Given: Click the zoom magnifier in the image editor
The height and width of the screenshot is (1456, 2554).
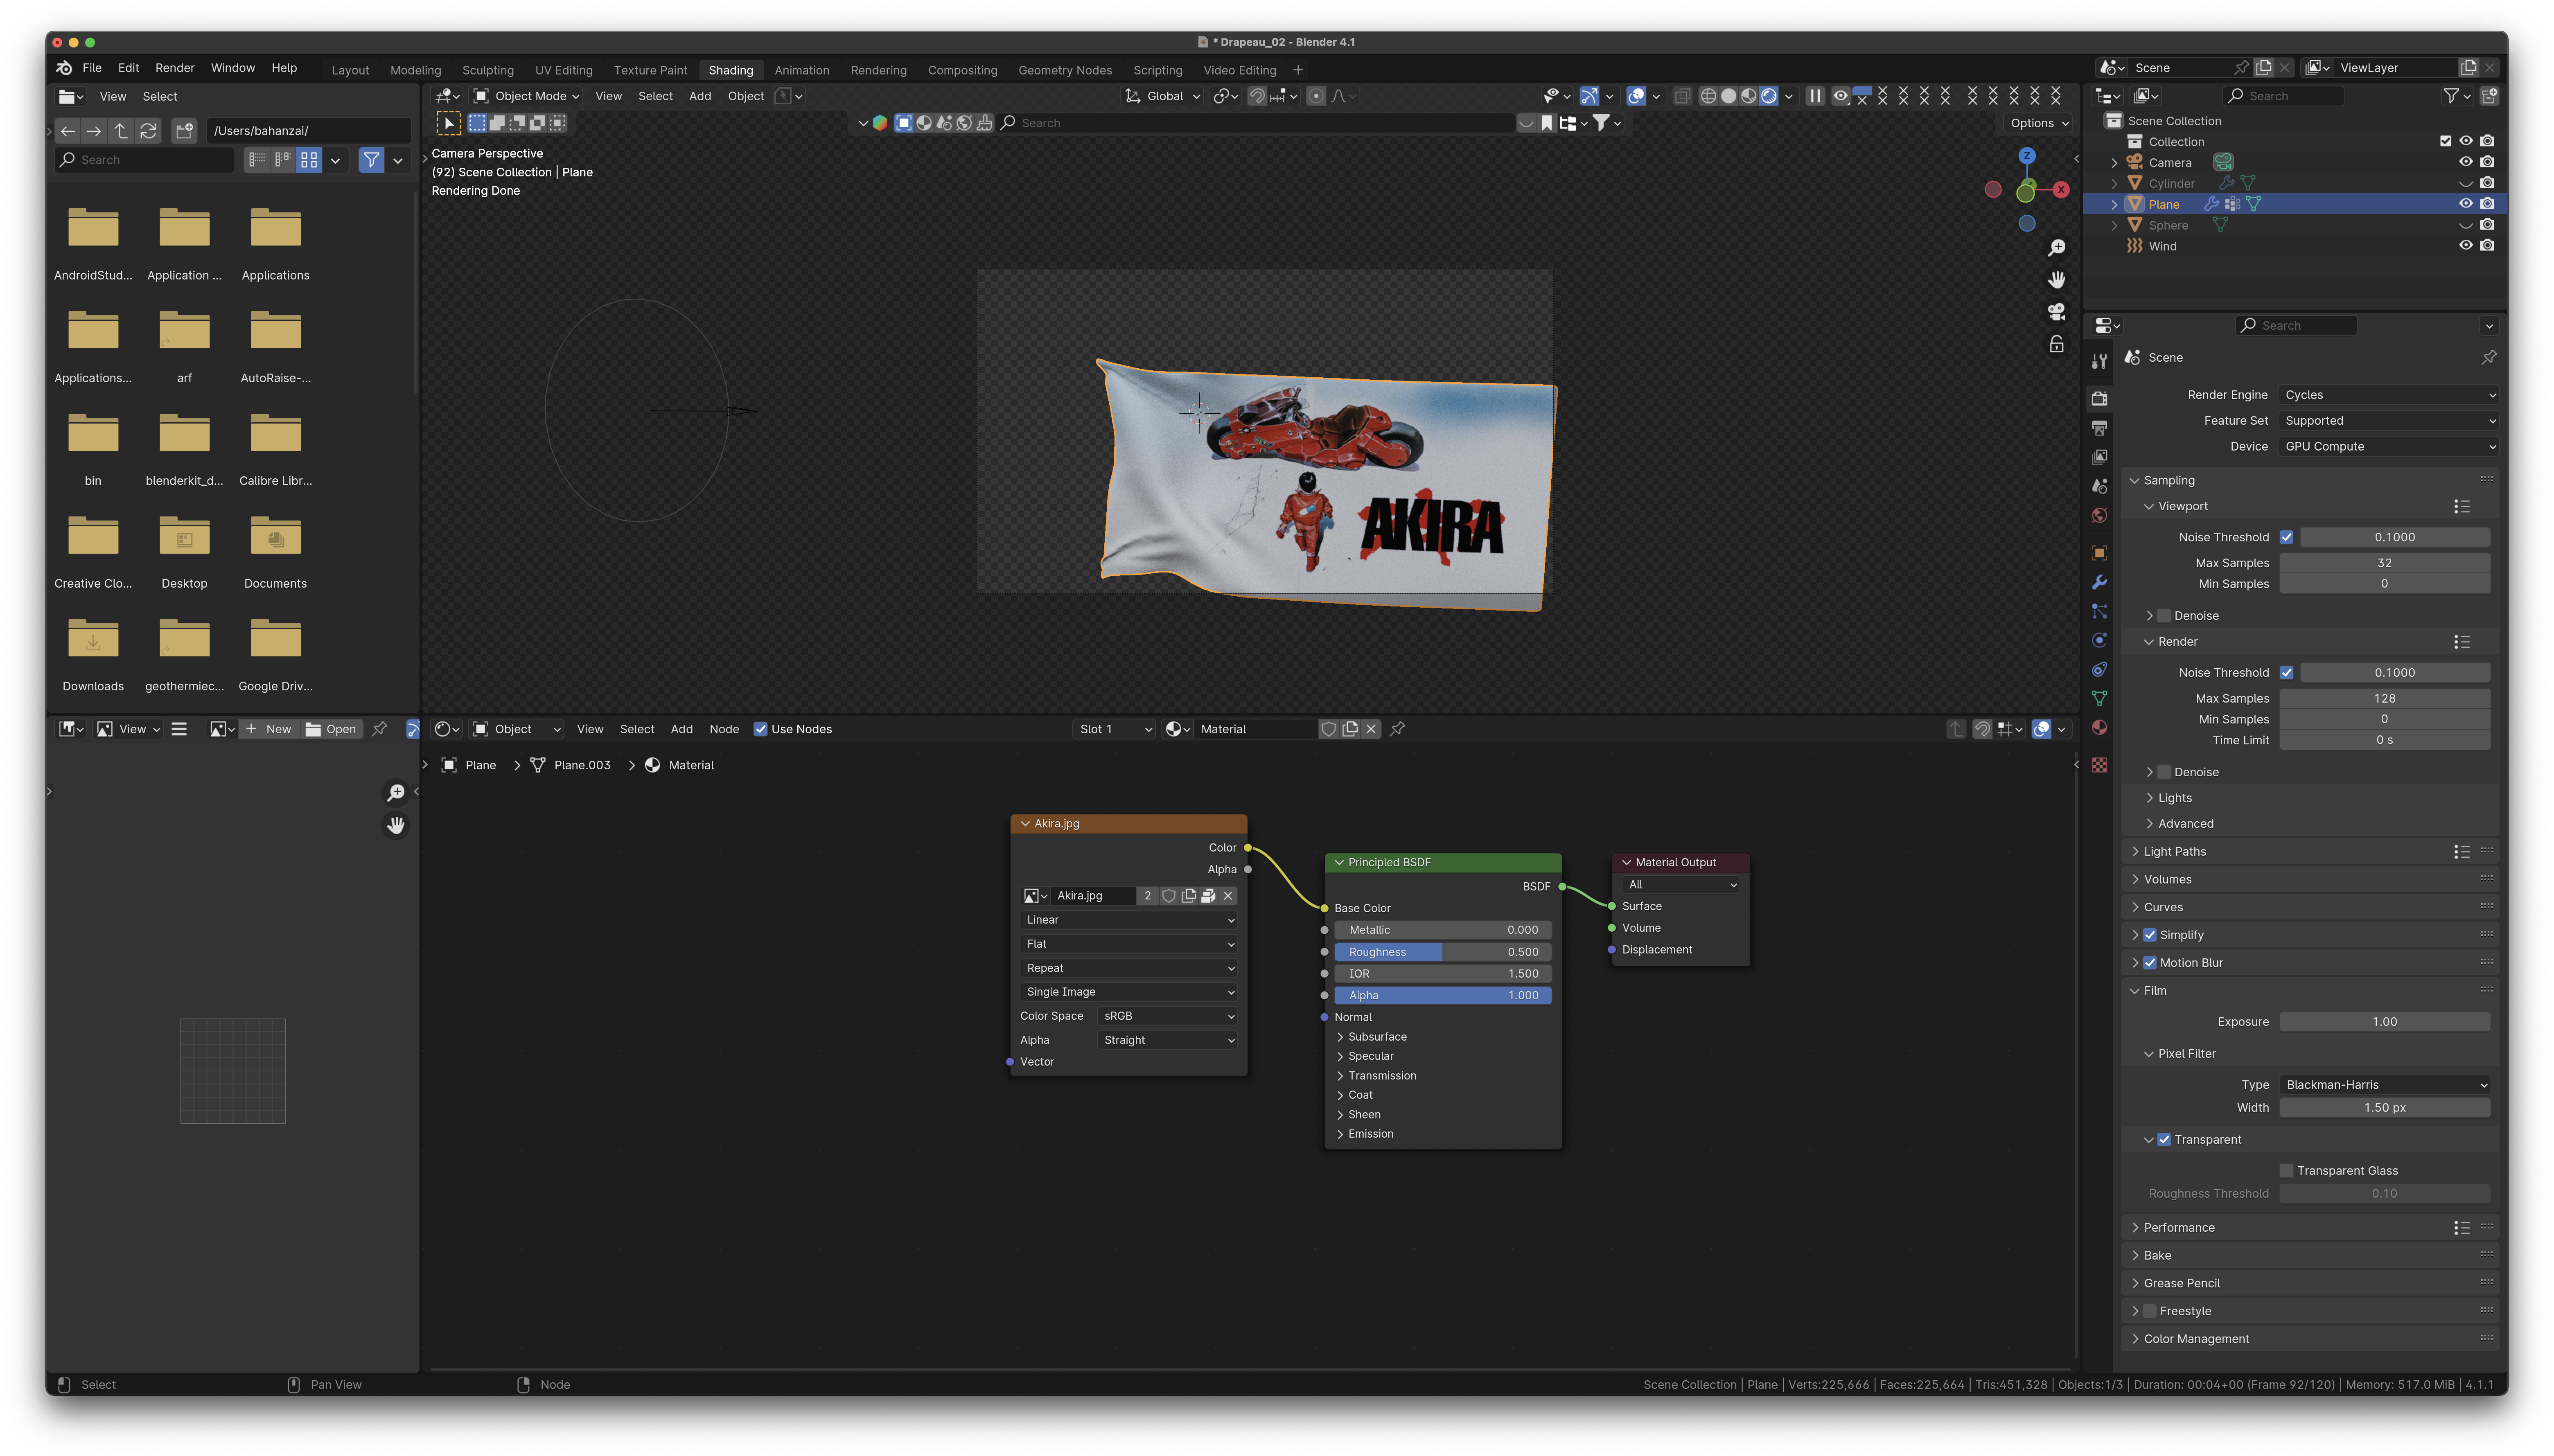Looking at the screenshot, I should (x=396, y=793).
